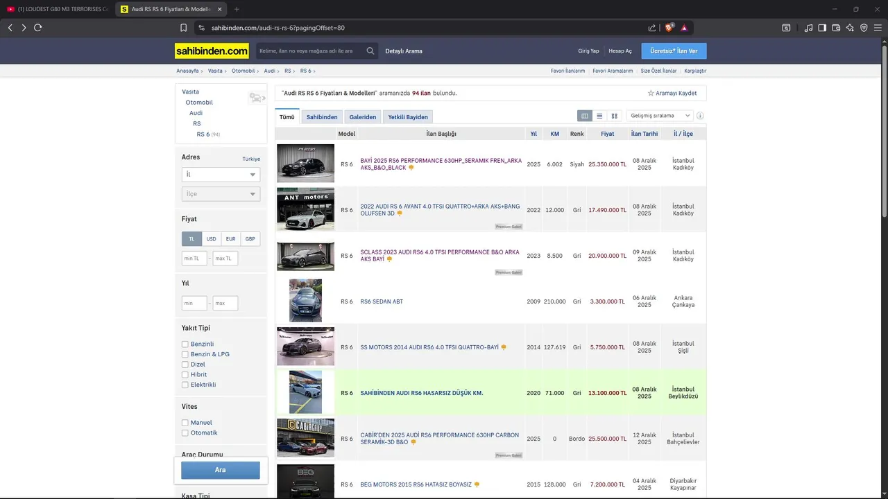888x499 pixels.
Task: Click the Türkiye address link
Action: 251,159
